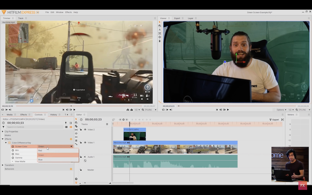
Task: Choose Green from the Screen Color list
Action: tap(58, 155)
